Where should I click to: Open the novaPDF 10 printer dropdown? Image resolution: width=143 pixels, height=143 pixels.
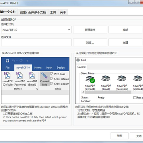pos(69,30)
